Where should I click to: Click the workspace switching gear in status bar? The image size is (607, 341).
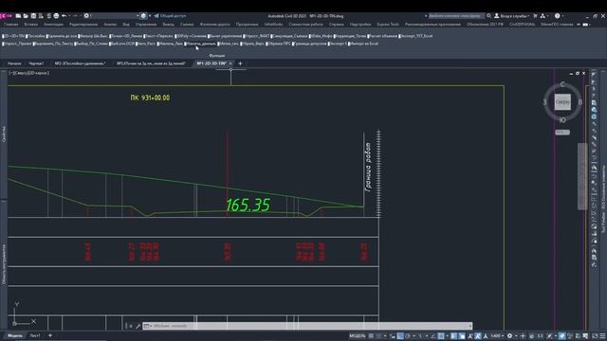point(509,336)
